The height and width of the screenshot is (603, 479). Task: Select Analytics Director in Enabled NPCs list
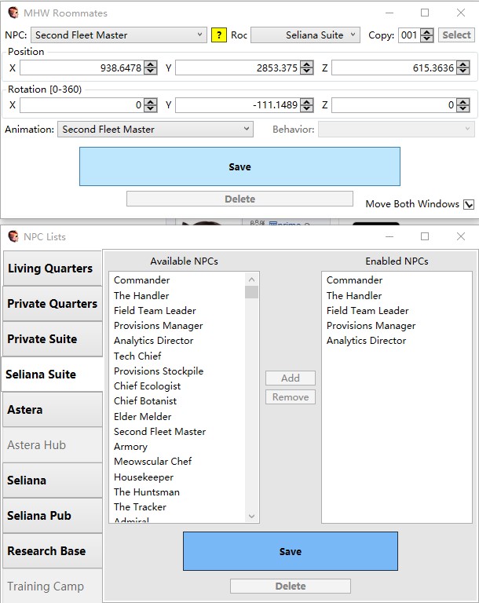[397, 340]
